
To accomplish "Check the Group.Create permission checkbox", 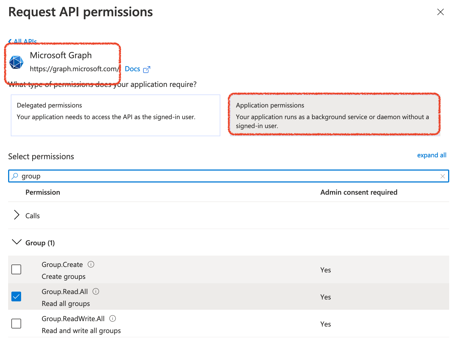I will pos(16,269).
